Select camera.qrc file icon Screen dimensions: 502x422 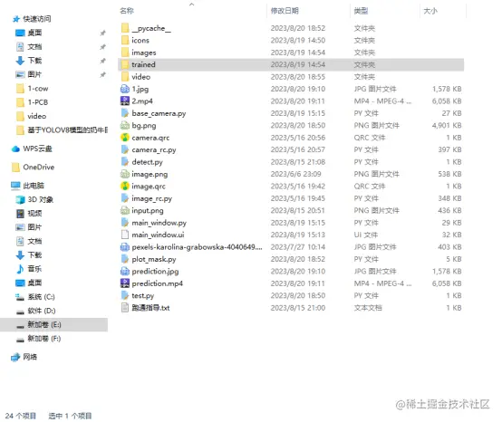pos(125,138)
